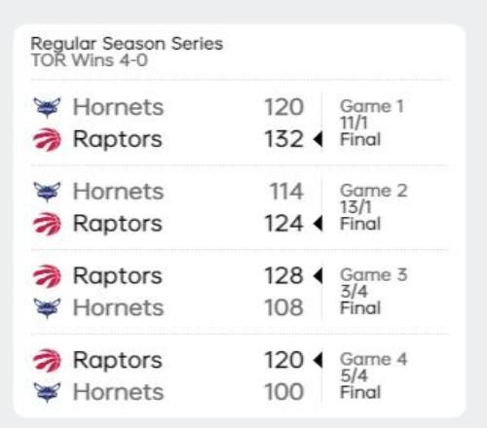Screen dimensions: 487x428
Task: Click the Raptors logo in Game 1
Action: [x=47, y=139]
